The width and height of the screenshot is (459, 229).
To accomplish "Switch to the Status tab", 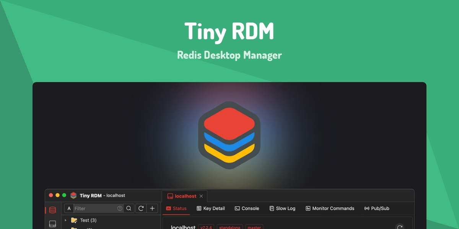I will pos(176,208).
